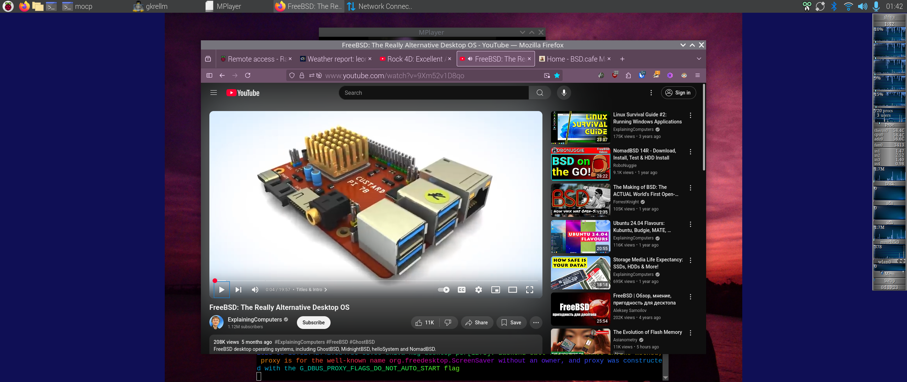The width and height of the screenshot is (907, 382).
Task: Click the video progress bar
Action: point(376,280)
